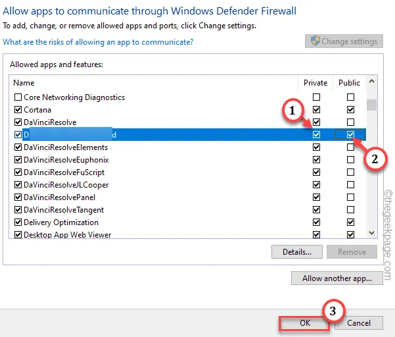This screenshot has height=337, width=395.
Task: Uncheck Delivery Optimization name checkbox
Action: point(18,222)
